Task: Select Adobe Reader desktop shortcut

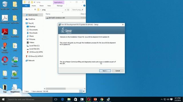Action: 5,34
